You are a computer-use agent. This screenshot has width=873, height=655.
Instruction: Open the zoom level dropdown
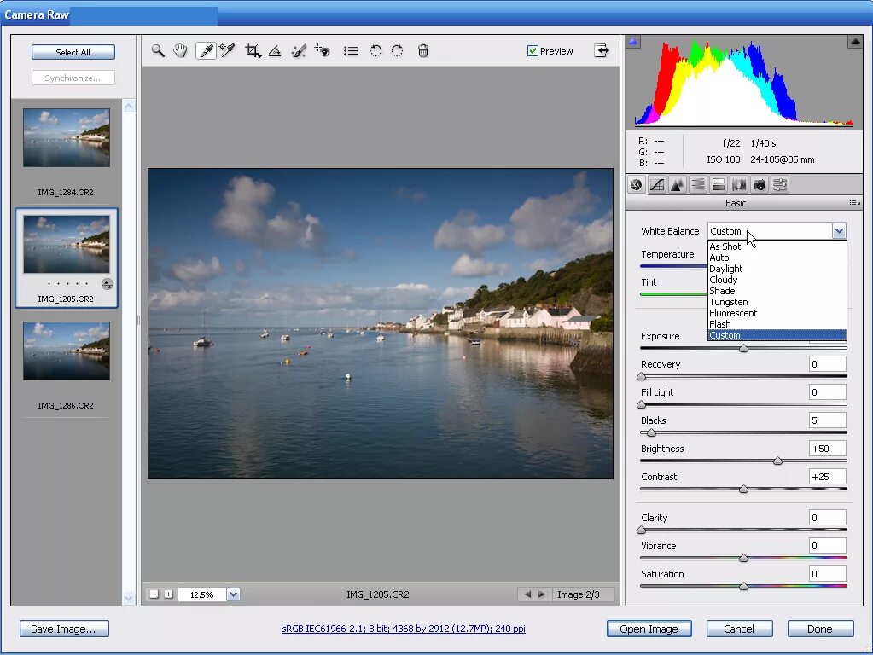[233, 594]
